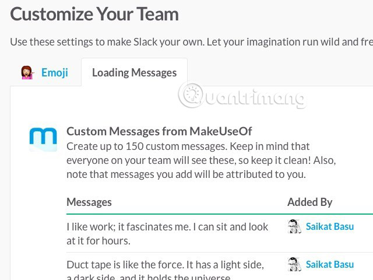
Task: Open Saikat Basu link in the first row
Action: coord(329,226)
